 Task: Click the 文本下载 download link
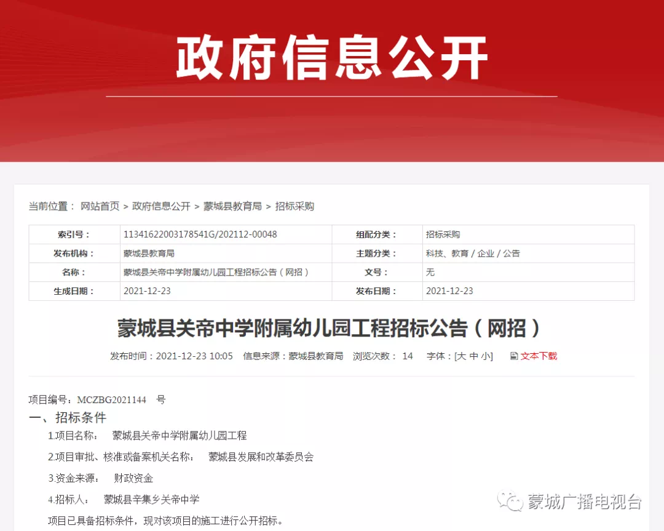coord(539,356)
